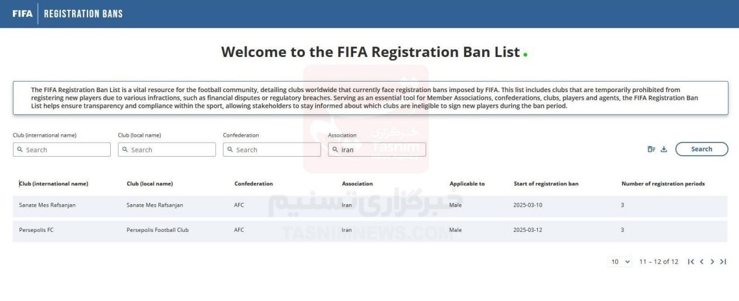Screen dimensions: 739x301
Task: Click the magnifier in Association search field
Action: coord(335,150)
